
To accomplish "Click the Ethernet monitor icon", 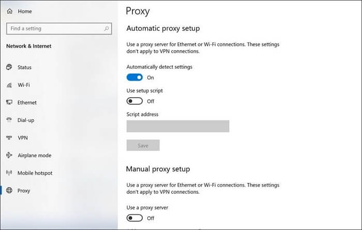I will point(9,102).
